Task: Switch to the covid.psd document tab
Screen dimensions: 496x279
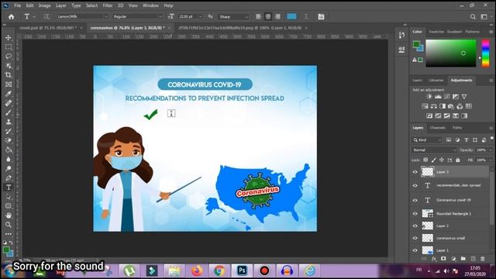Action: pyautogui.click(x=48, y=28)
